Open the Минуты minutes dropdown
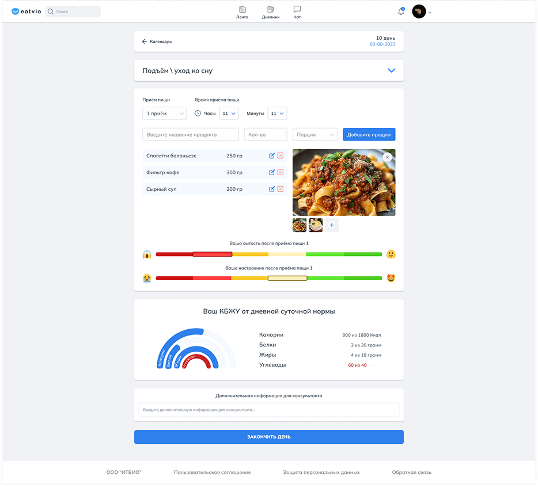 coord(277,114)
